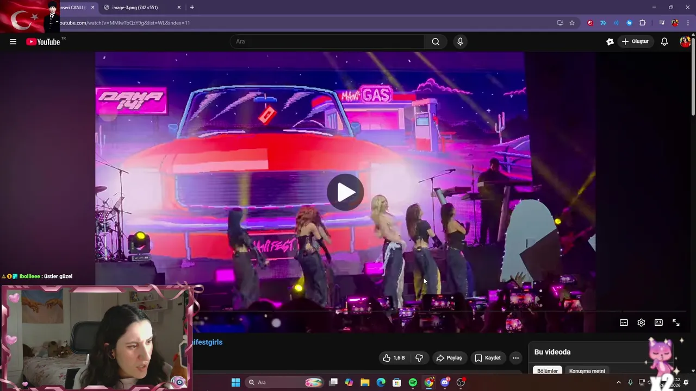The height and width of the screenshot is (391, 696).
Task: Enter fullscreen on the video player
Action: click(676, 323)
